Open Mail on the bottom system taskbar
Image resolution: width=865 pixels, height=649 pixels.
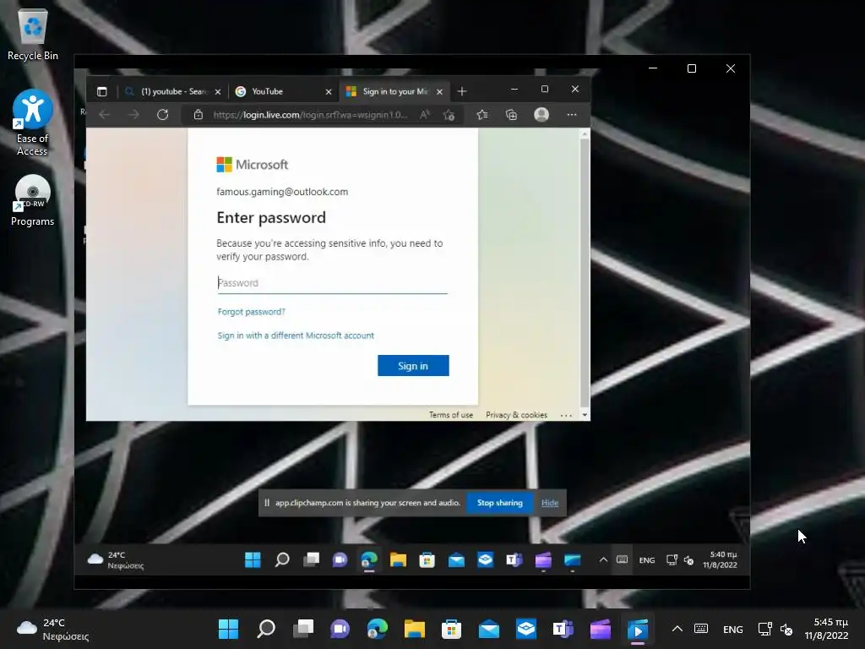489,629
